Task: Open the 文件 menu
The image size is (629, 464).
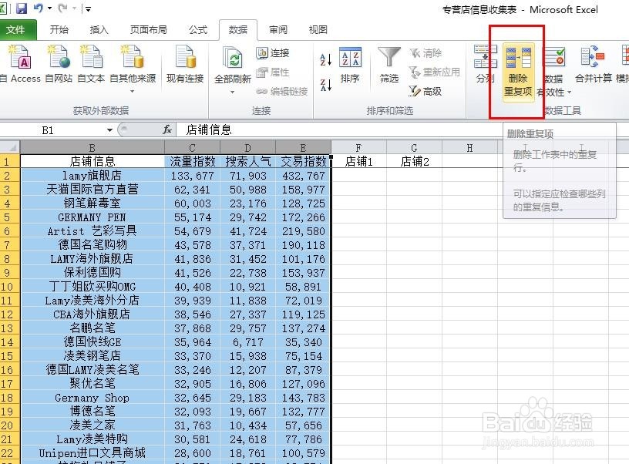Action: click(18, 29)
